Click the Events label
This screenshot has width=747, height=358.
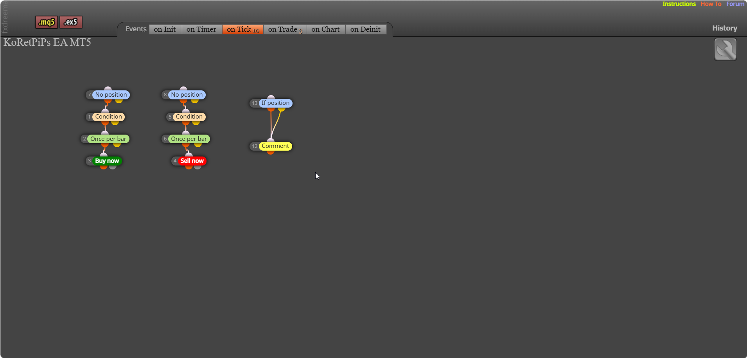[x=136, y=29]
